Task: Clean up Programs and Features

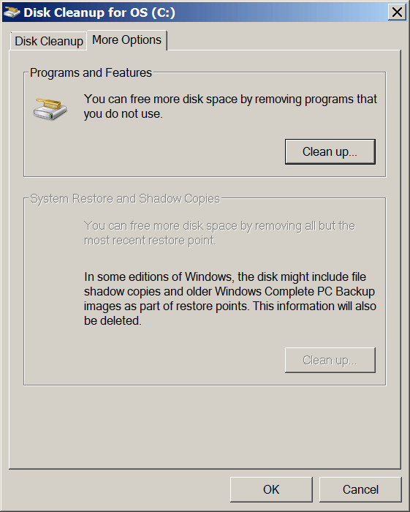Action: click(x=330, y=152)
